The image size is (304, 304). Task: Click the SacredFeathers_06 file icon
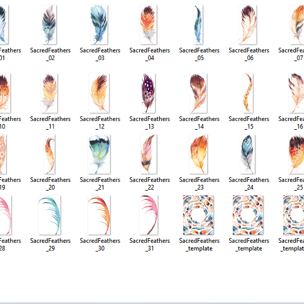tap(248, 25)
